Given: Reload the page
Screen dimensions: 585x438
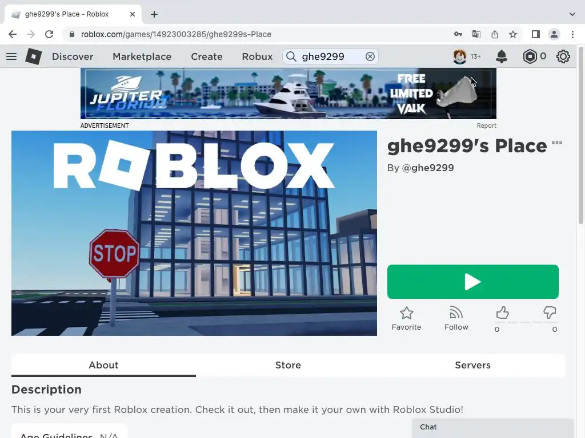Looking at the screenshot, I should [49, 34].
